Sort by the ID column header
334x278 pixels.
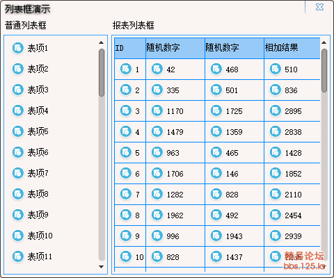click(130, 48)
